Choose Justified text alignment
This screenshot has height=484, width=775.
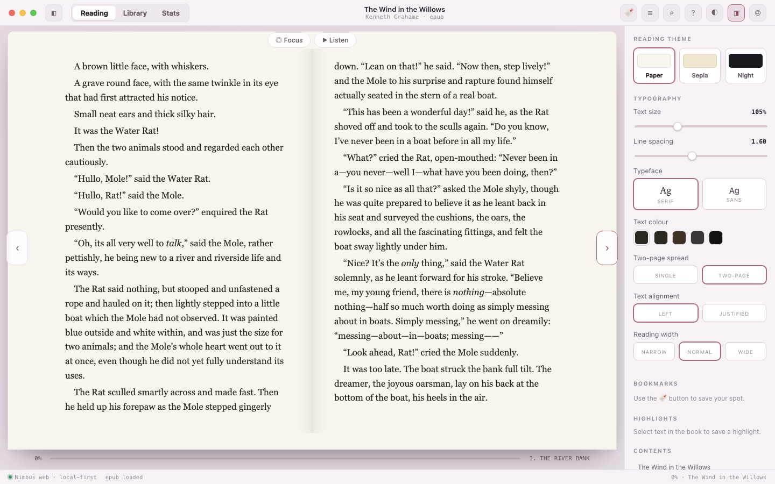tap(734, 313)
